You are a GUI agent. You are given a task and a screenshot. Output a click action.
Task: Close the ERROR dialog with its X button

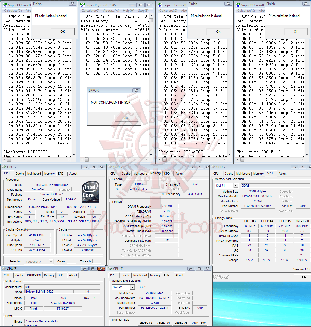(x=136, y=90)
